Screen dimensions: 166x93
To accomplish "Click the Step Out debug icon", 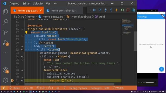I will (x=111, y=10).
